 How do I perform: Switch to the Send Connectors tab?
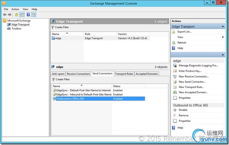coord(102,73)
